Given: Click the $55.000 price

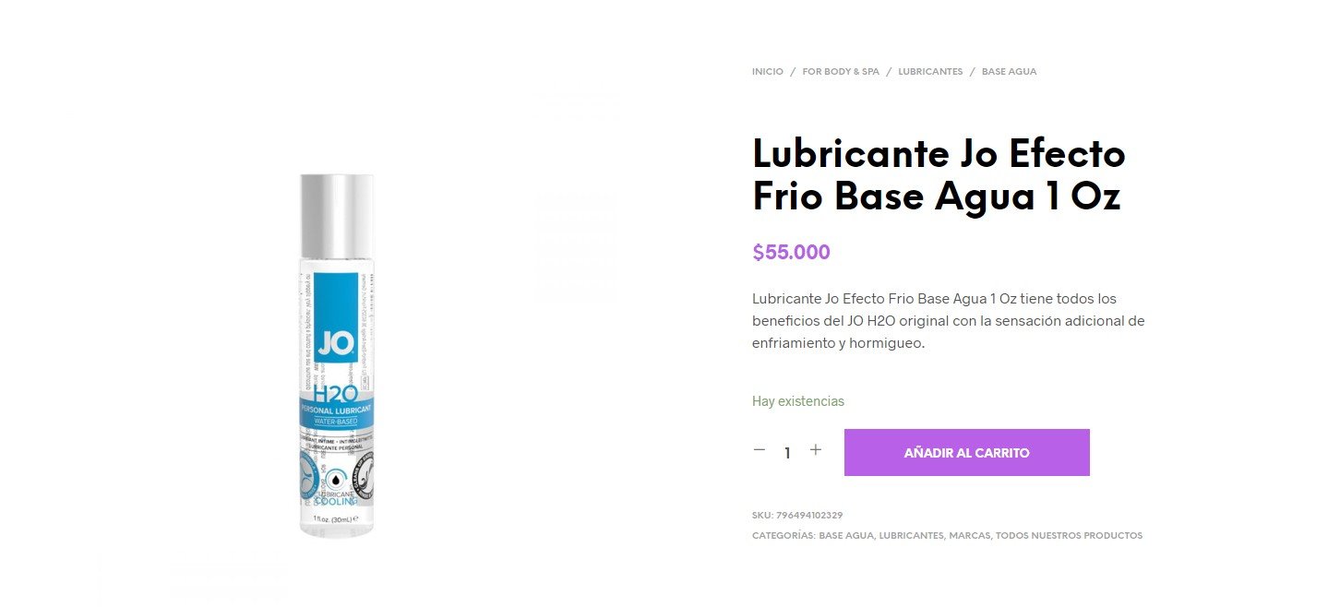Looking at the screenshot, I should [x=791, y=253].
